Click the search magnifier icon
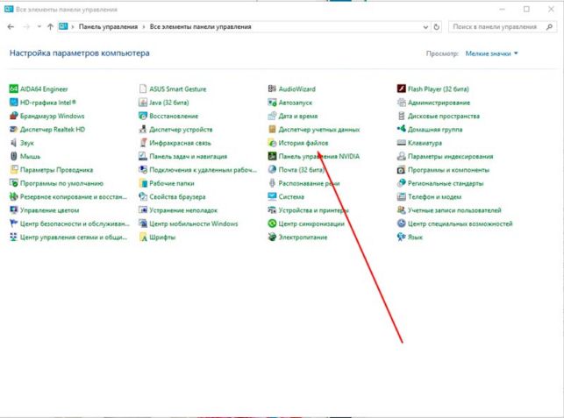 [549, 27]
